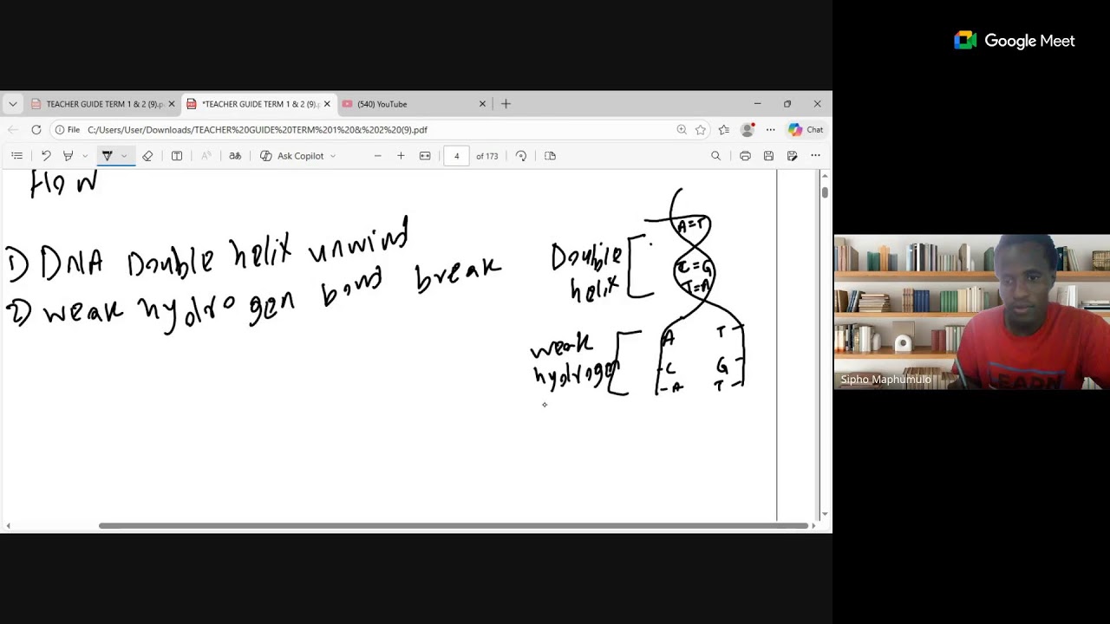1110x624 pixels.
Task: Open the PDF table of contents panel
Action: (16, 156)
